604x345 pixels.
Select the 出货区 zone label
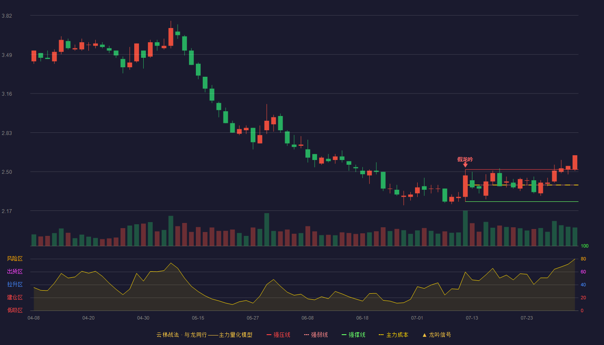(x=15, y=272)
